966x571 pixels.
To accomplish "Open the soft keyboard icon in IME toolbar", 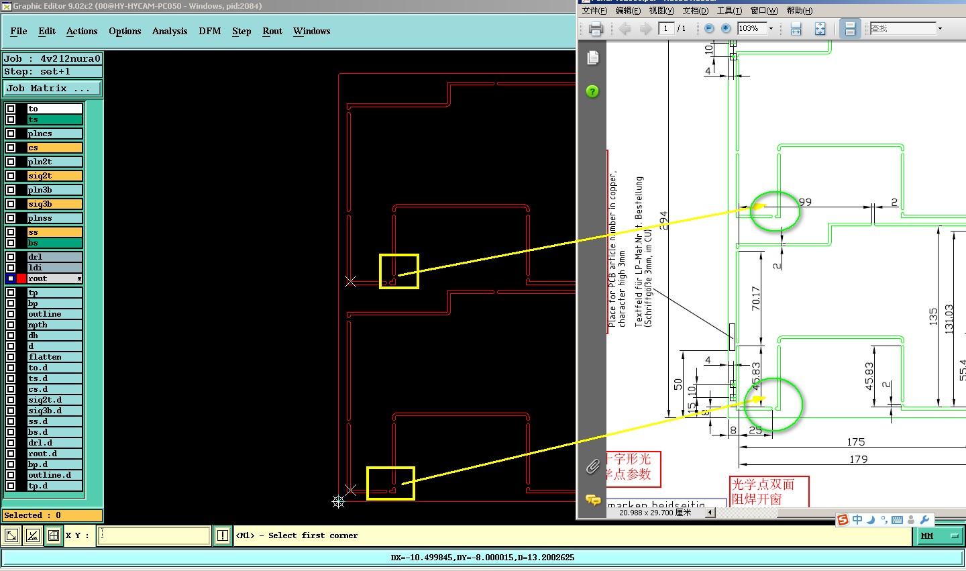I will pyautogui.click(x=897, y=520).
